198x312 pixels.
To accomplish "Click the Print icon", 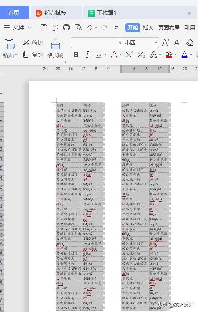I will pyautogui.click(x=67, y=28).
